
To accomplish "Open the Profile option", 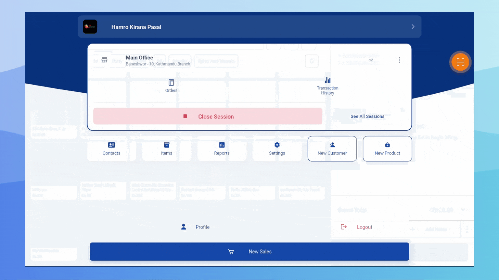I will [x=195, y=227].
